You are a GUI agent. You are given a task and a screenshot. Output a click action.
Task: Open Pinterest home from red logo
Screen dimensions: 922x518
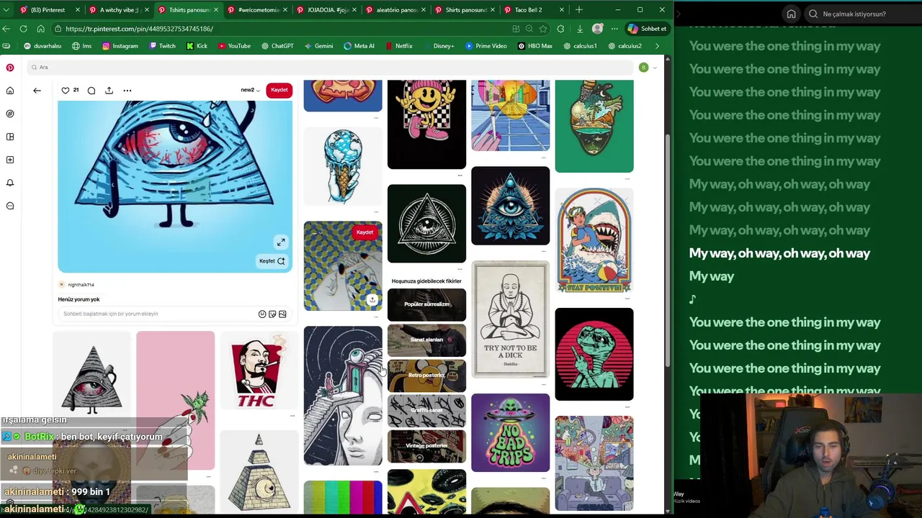[10, 68]
